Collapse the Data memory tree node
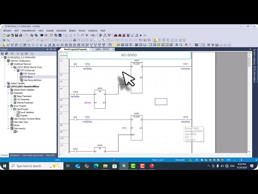The height and width of the screenshot is (194, 258). [x=8, y=129]
